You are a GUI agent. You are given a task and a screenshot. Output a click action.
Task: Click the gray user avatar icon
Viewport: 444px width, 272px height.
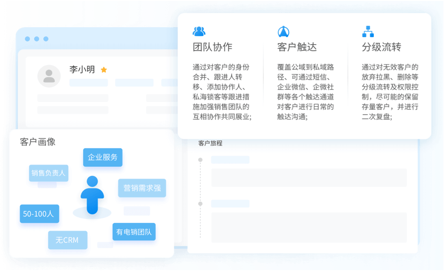click(49, 76)
